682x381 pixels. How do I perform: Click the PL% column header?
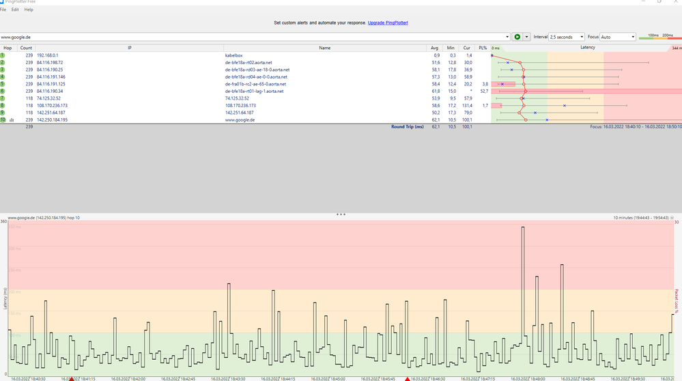tap(483, 48)
